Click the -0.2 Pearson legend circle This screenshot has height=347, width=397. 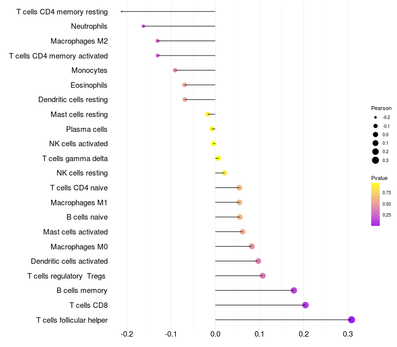tap(376, 117)
